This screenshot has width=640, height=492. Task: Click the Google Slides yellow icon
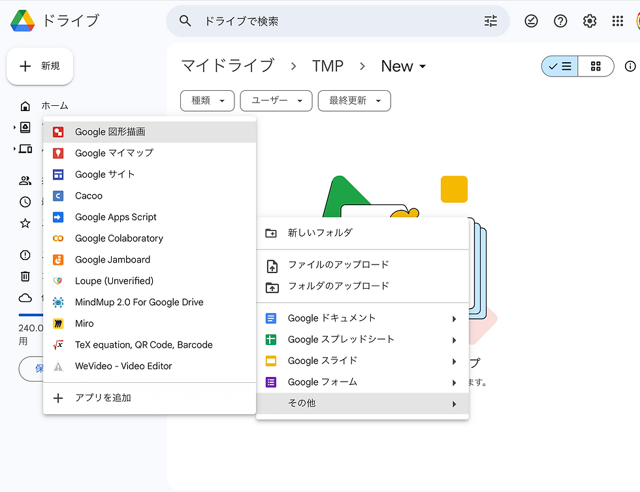pos(271,361)
